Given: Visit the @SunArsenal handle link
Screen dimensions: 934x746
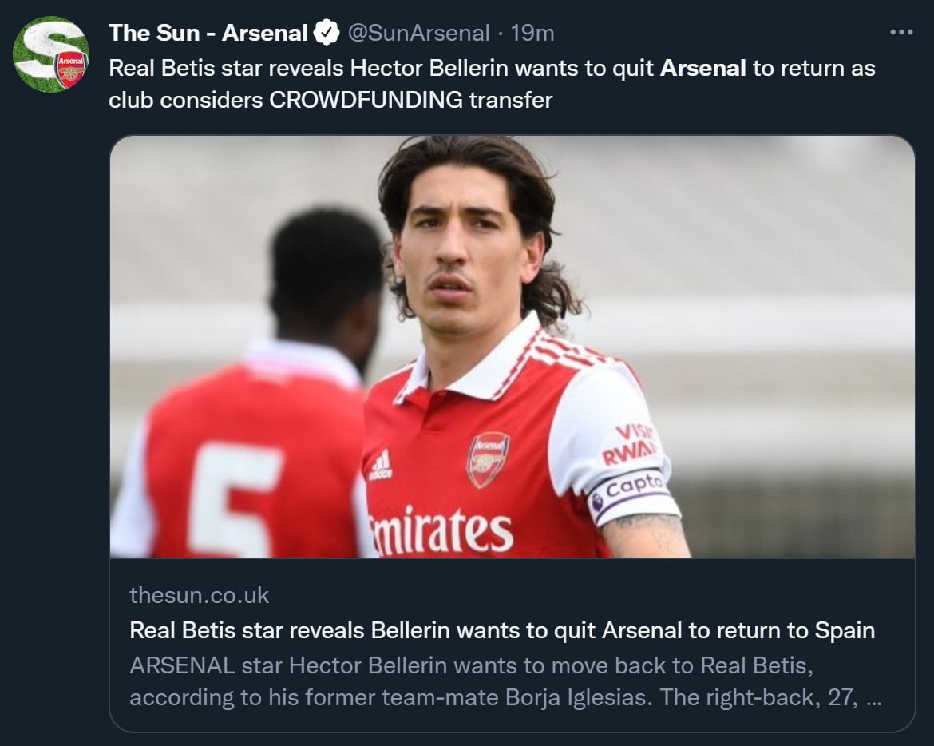Looking at the screenshot, I should click(418, 33).
